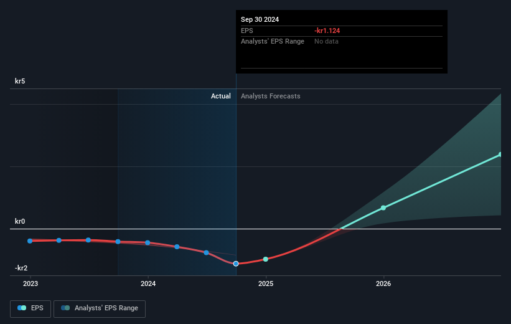Click the -kr1.124 EPS value in tooltip

tap(327, 31)
